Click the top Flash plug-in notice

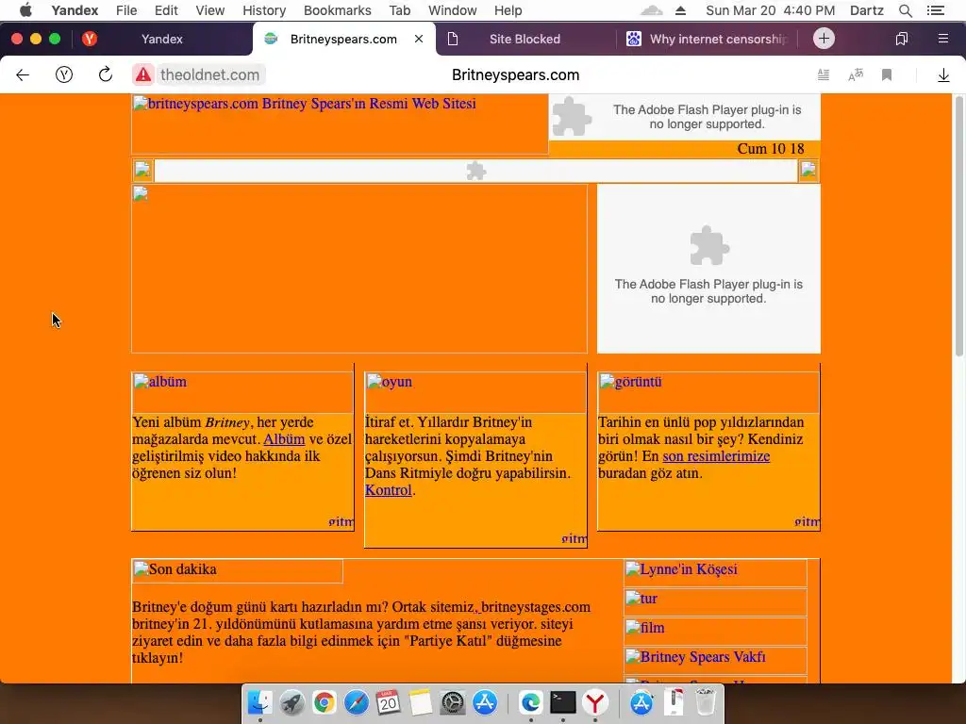pos(685,117)
